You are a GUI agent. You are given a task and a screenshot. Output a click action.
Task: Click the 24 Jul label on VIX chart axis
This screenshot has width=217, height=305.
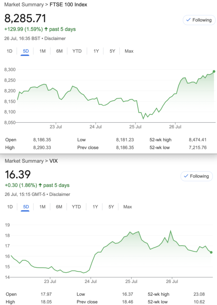coord(91,281)
